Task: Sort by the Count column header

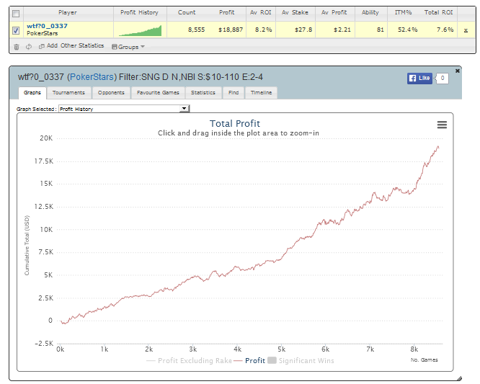Action: (x=187, y=12)
